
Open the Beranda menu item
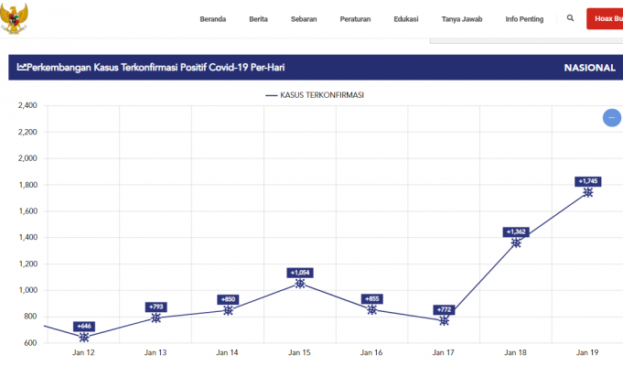pyautogui.click(x=213, y=18)
